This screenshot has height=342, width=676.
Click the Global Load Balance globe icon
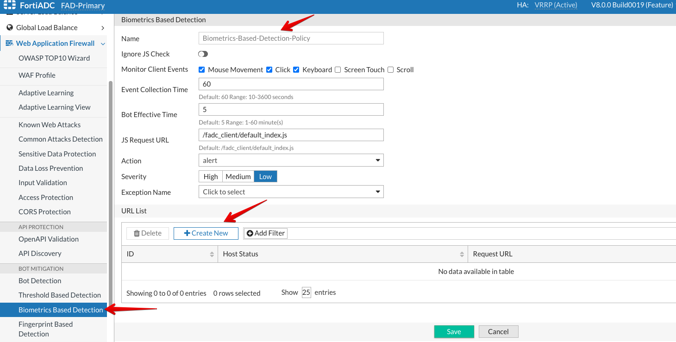[x=9, y=28]
